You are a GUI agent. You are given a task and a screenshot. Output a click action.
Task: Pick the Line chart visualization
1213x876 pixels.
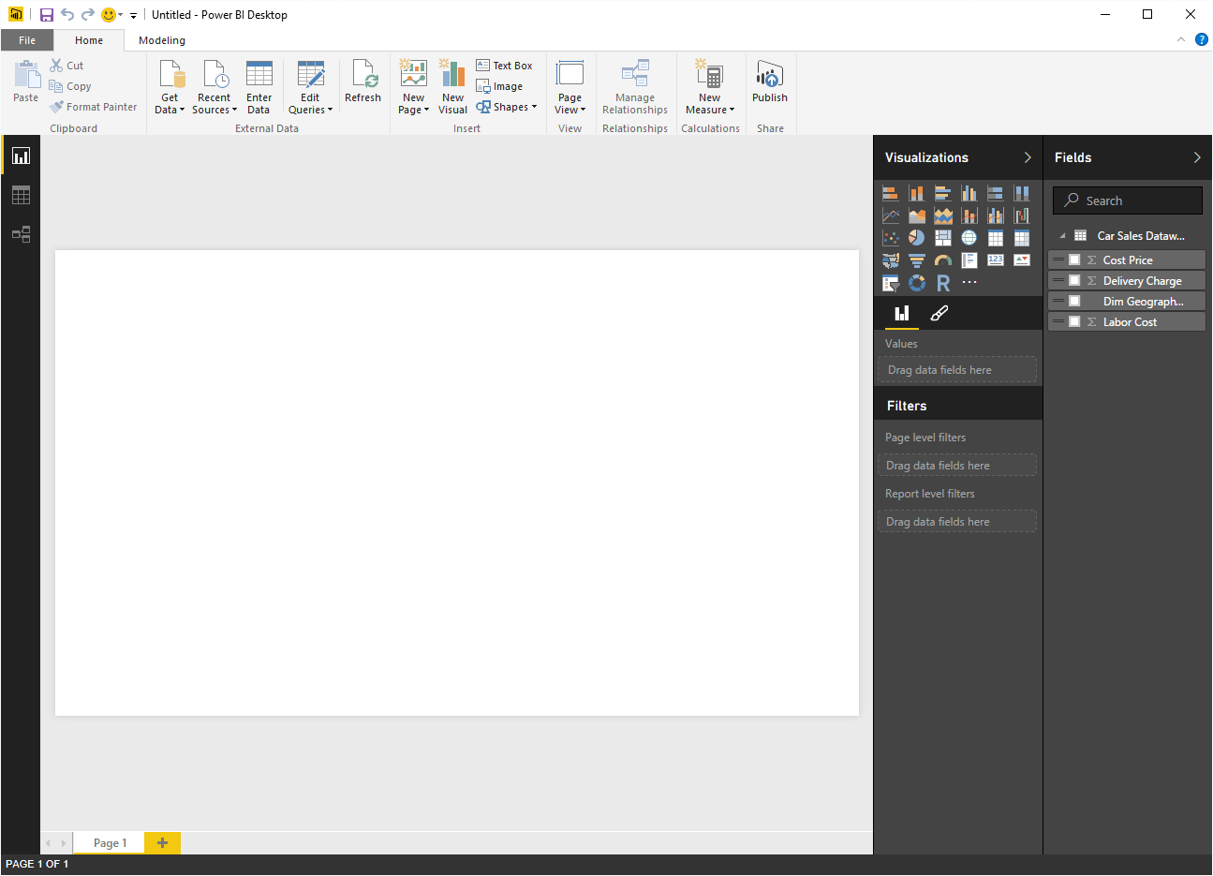[x=891, y=215]
